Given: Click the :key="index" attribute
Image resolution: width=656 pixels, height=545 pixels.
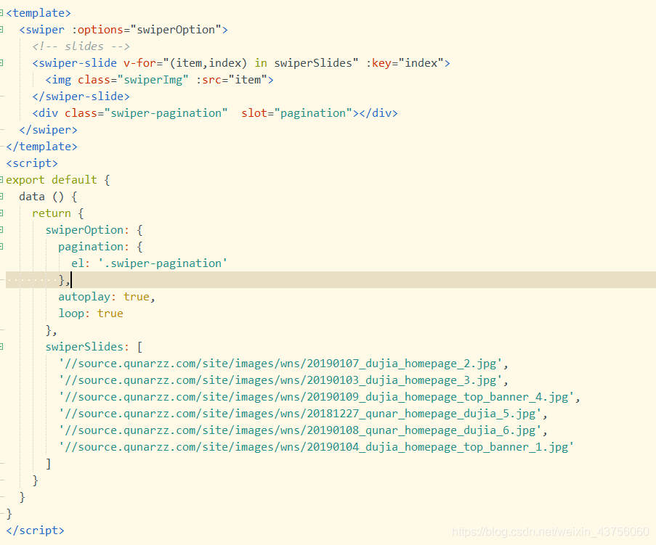Looking at the screenshot, I should (405, 63).
